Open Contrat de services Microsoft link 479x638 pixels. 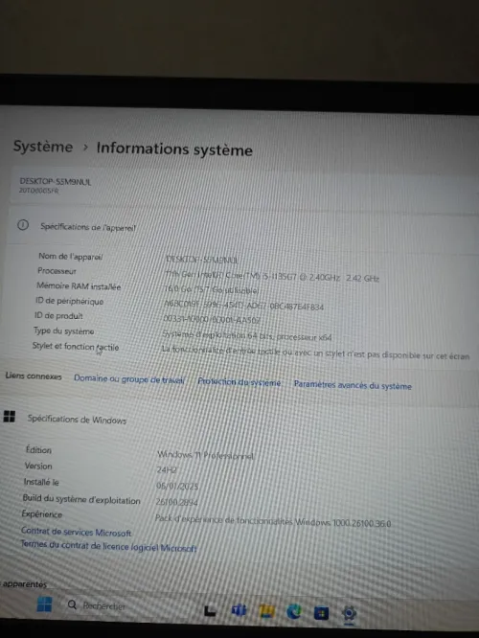[x=76, y=532]
